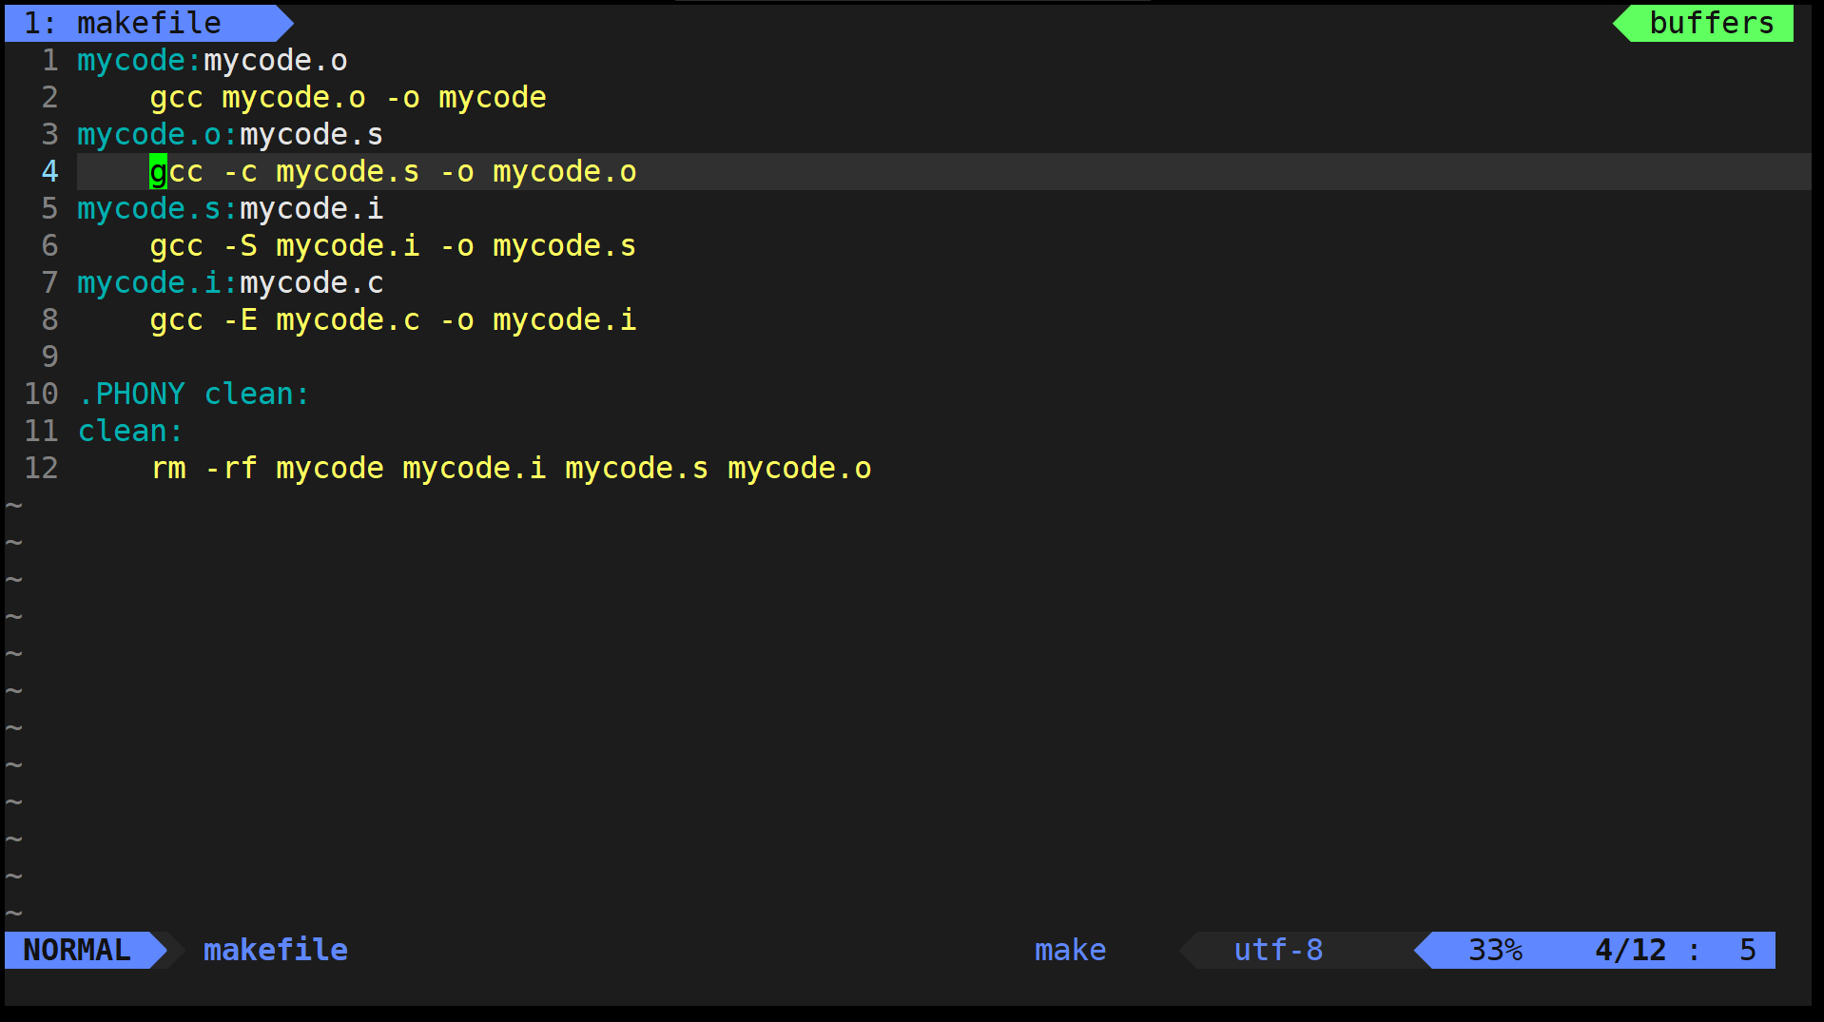Click the '33%' position indicator
Viewport: 1824px width, 1022px height.
pos(1495,950)
